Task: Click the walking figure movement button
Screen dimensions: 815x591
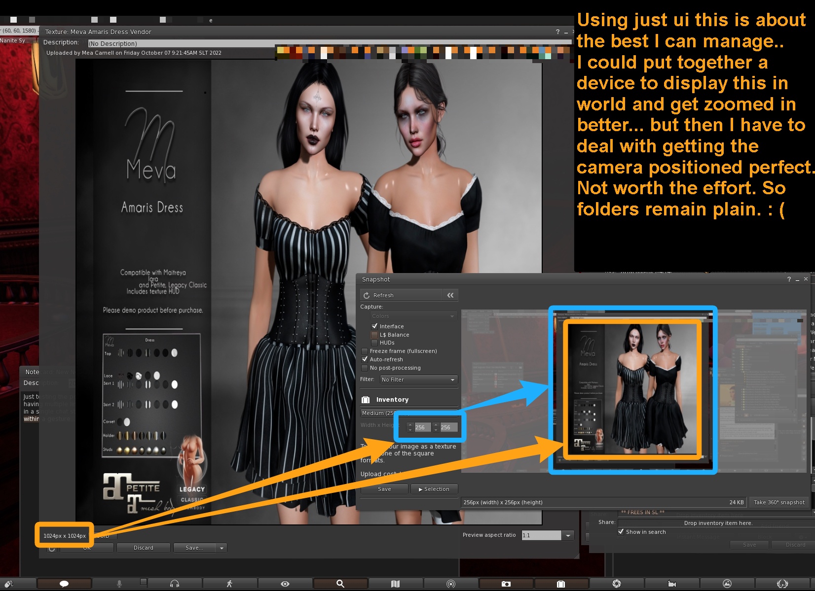Action: (x=229, y=584)
